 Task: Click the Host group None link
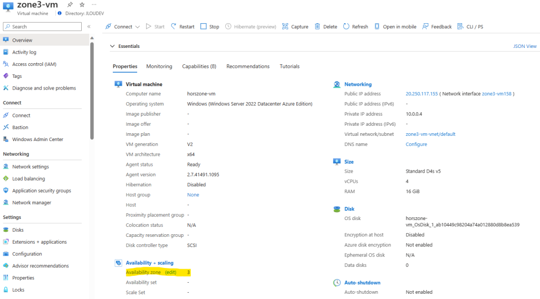(193, 195)
